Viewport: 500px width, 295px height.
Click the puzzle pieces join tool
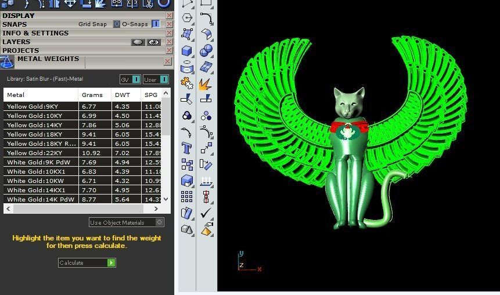187,84
